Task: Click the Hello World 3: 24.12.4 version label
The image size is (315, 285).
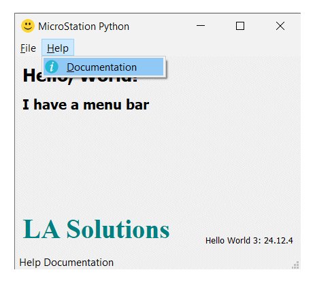Action: 249,241
